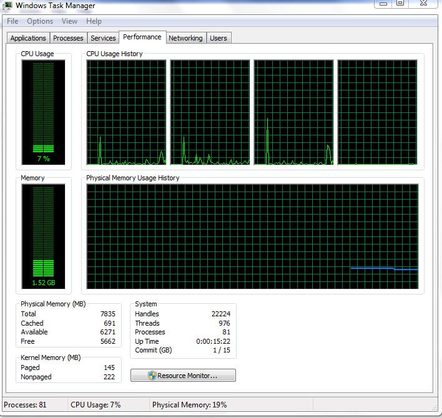Click the second CPU usage history graph
Image resolution: width=442 pixels, height=418 pixels.
pyautogui.click(x=210, y=112)
